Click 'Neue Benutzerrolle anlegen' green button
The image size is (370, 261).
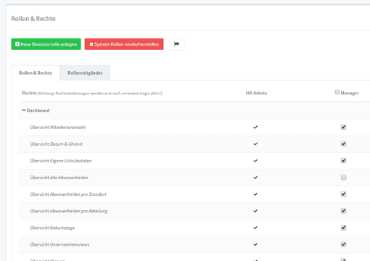(x=46, y=44)
